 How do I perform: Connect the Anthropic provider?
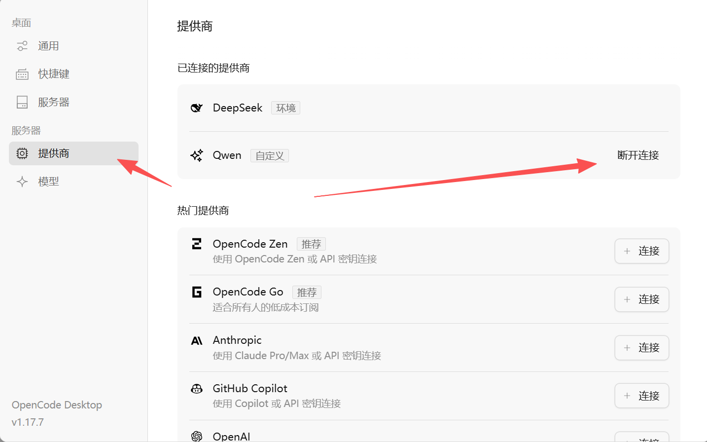pyautogui.click(x=641, y=348)
